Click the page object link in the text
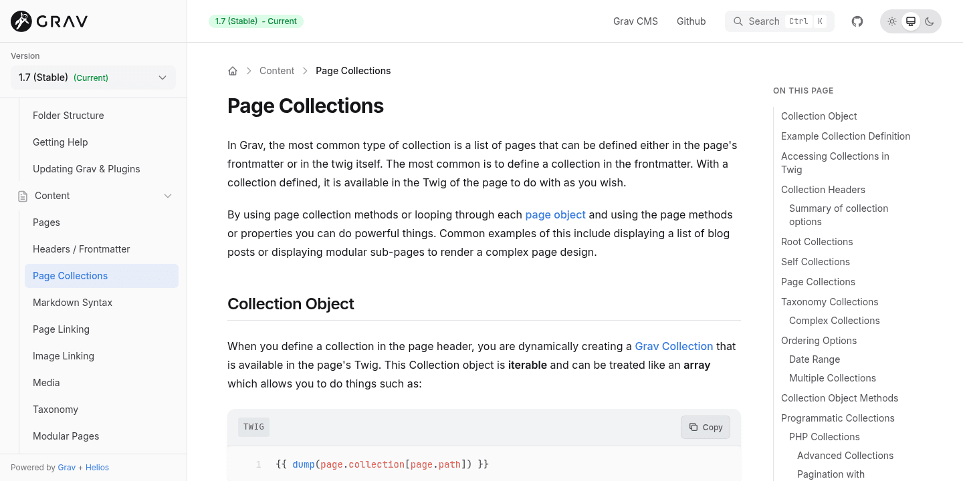This screenshot has width=963, height=481. click(x=555, y=214)
